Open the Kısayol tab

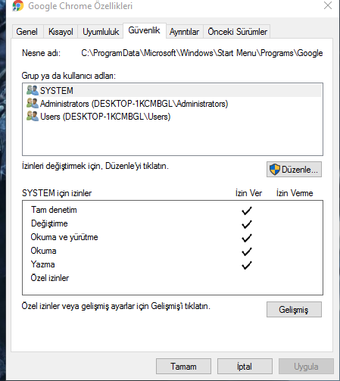point(61,32)
